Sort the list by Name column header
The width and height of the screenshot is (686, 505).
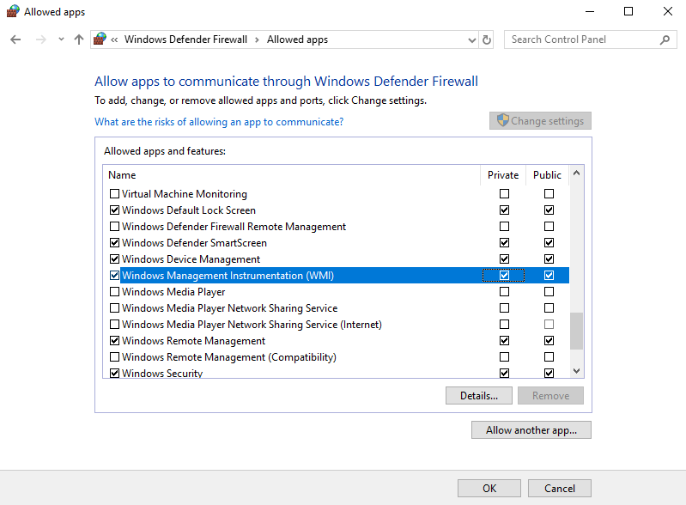pyautogui.click(x=292, y=175)
